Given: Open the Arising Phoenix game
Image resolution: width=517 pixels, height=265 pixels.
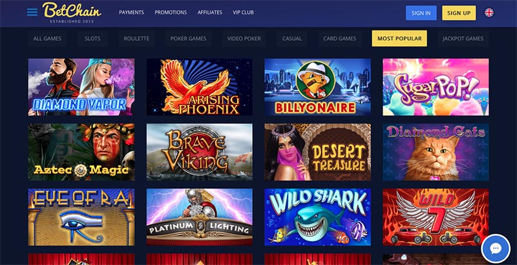Looking at the screenshot, I should pyautogui.click(x=200, y=87).
